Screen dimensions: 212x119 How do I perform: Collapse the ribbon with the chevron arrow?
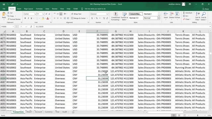point(210,22)
